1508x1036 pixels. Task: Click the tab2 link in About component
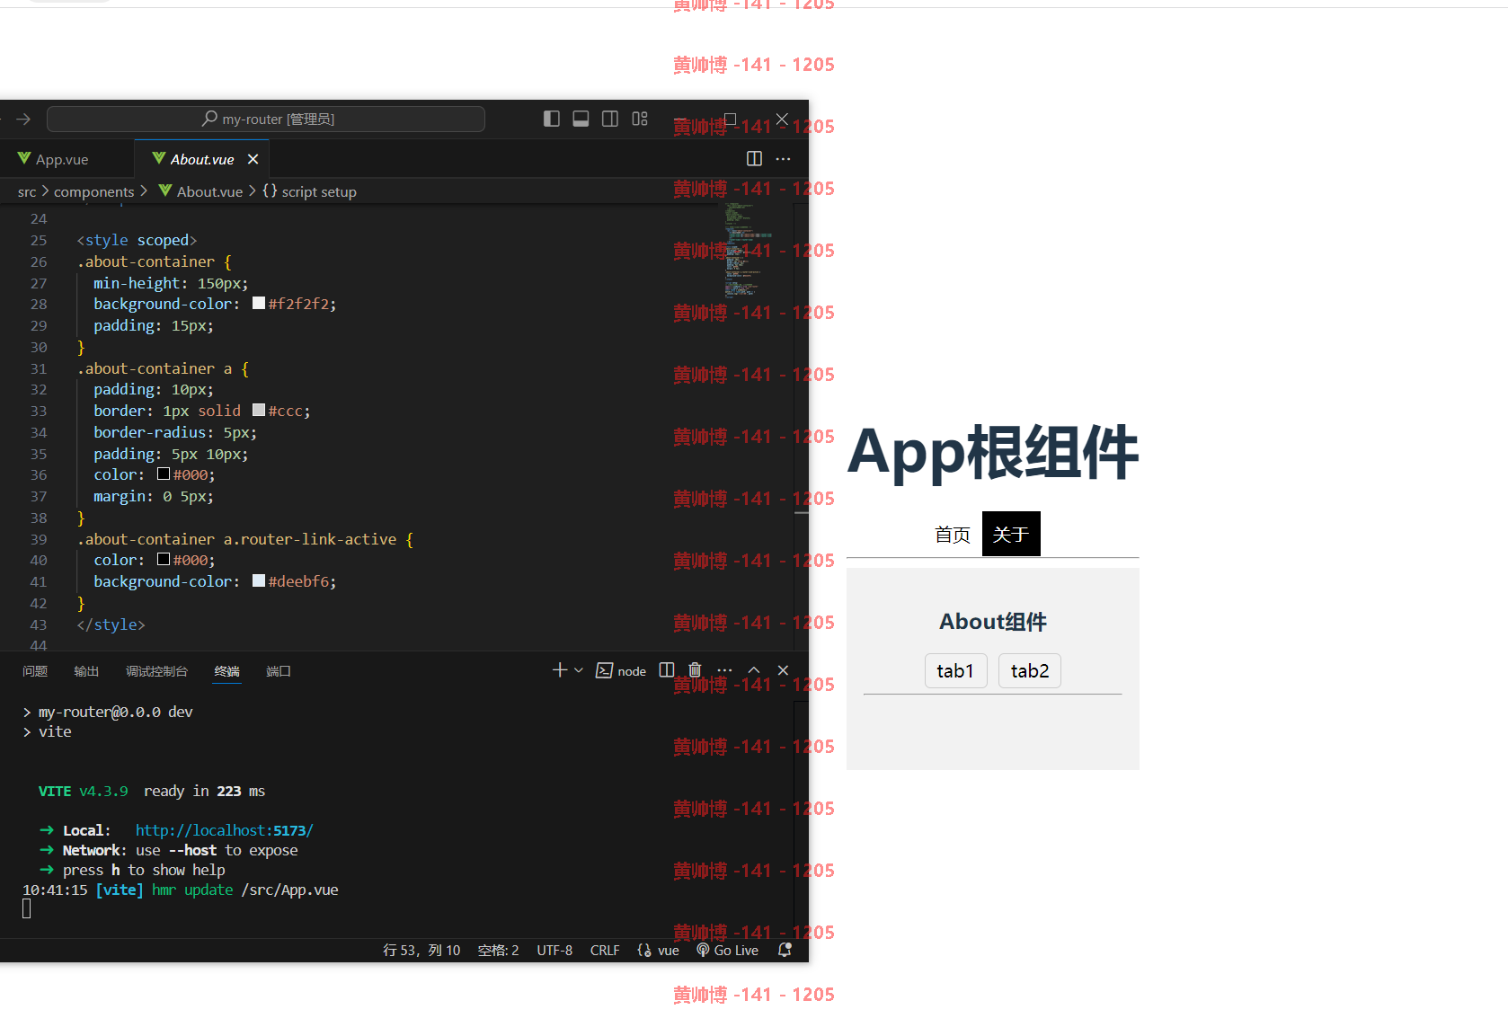[x=1030, y=671]
